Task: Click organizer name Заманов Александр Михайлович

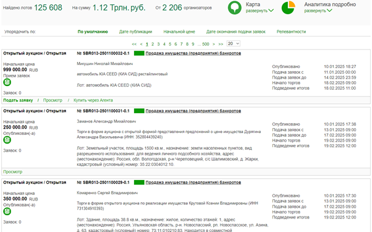Action: click(x=106, y=121)
